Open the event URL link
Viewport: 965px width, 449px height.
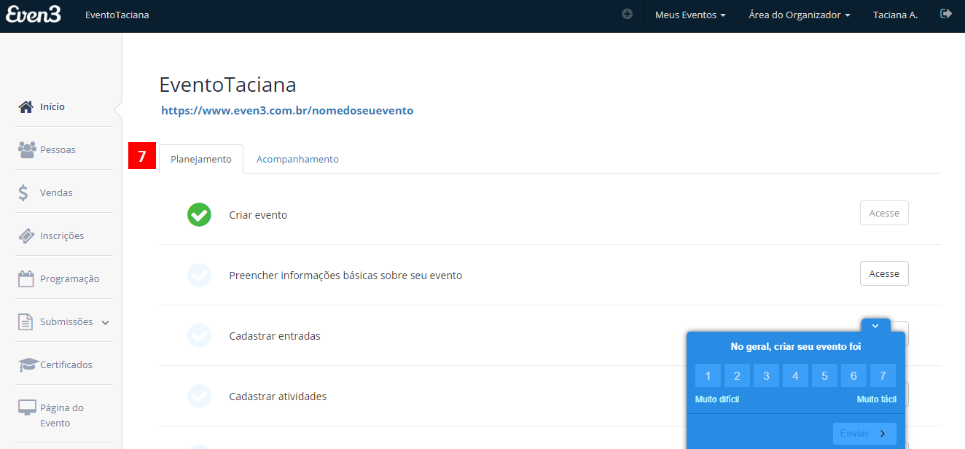tap(287, 110)
